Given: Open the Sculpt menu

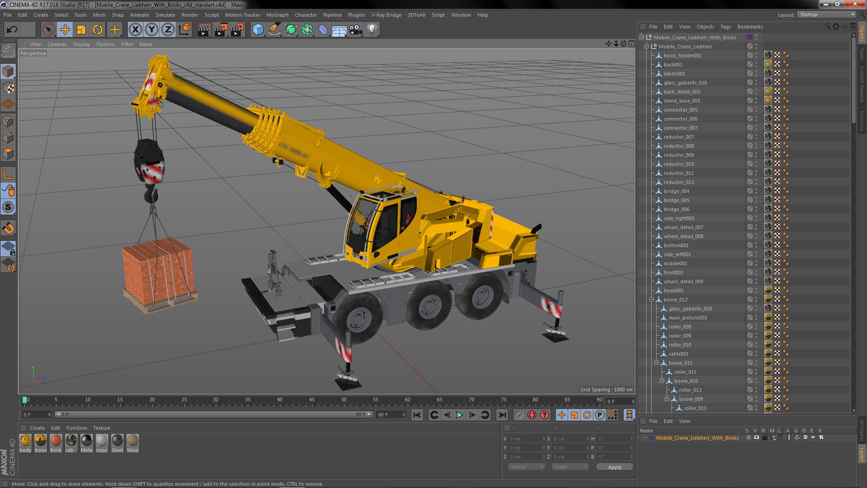Looking at the screenshot, I should [211, 15].
